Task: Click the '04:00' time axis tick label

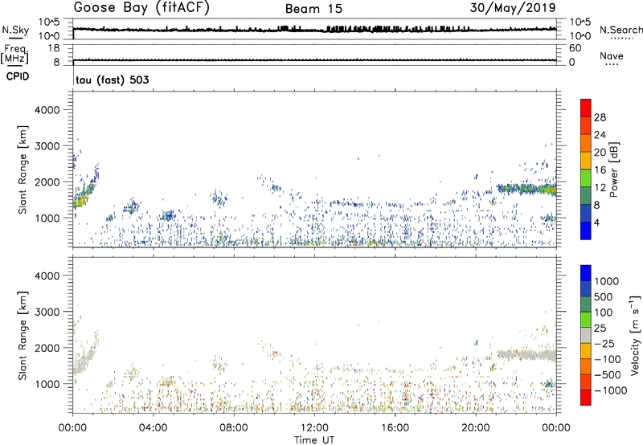Action: click(154, 428)
